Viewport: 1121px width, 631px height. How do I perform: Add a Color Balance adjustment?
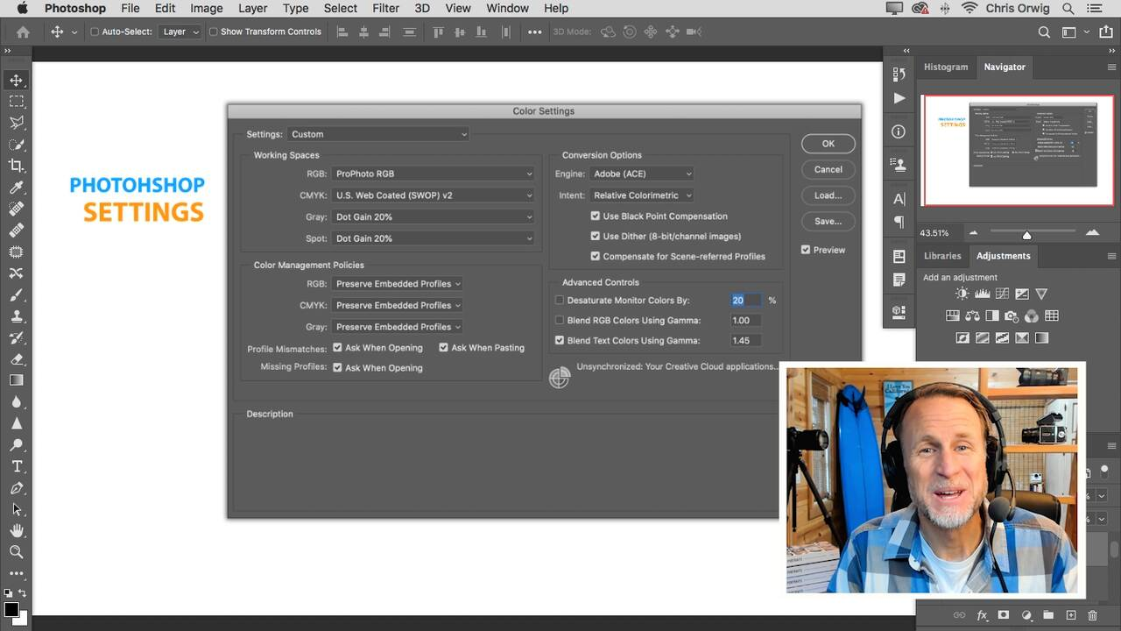pos(972,316)
